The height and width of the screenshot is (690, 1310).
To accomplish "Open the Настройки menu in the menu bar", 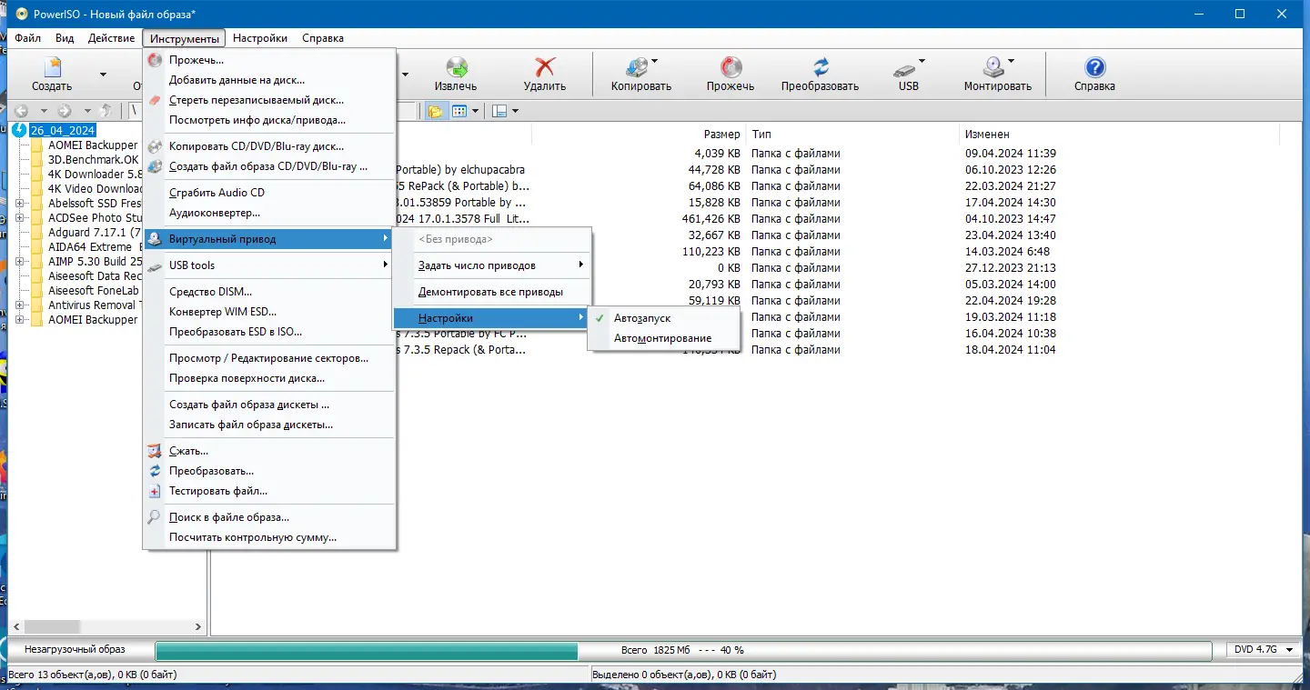I will pos(260,38).
